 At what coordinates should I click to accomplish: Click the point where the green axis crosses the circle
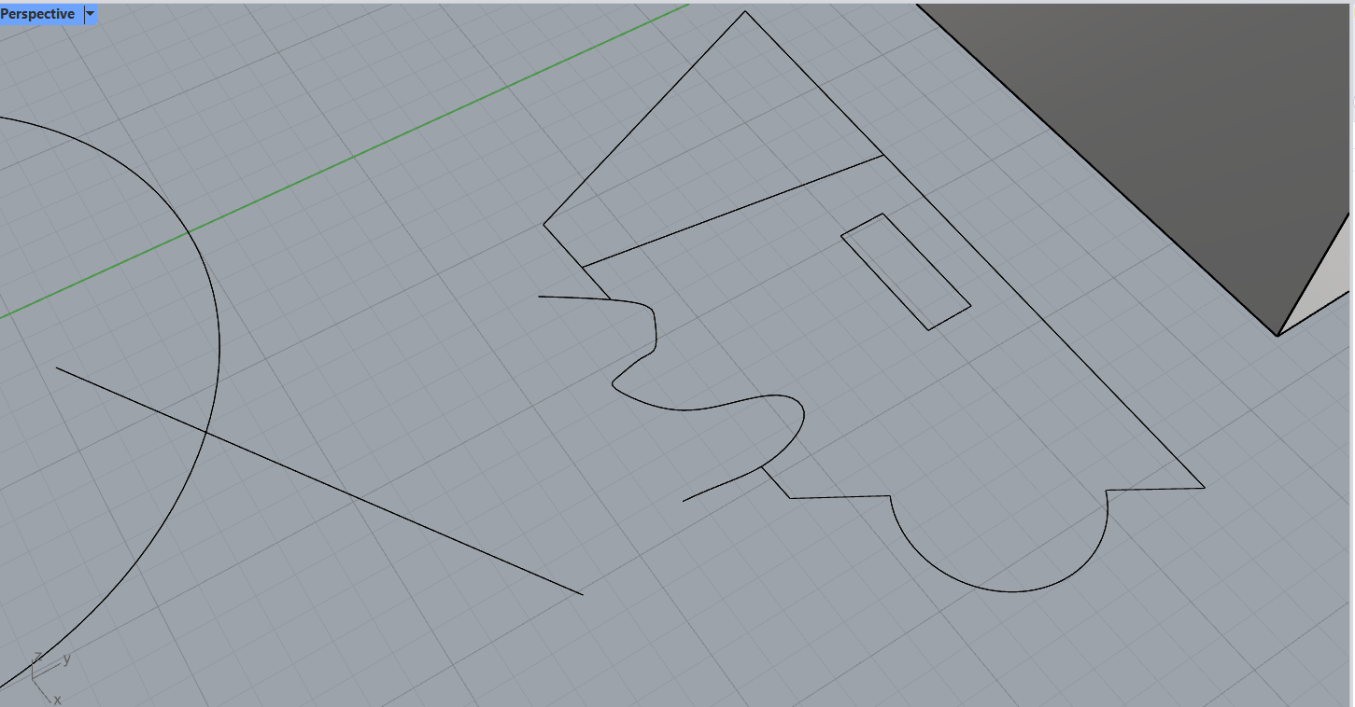pyautogui.click(x=190, y=230)
